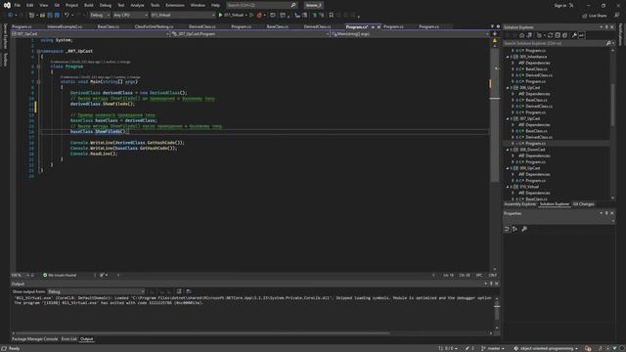Click the Solution Explorer preview selected items icon

pos(582,35)
